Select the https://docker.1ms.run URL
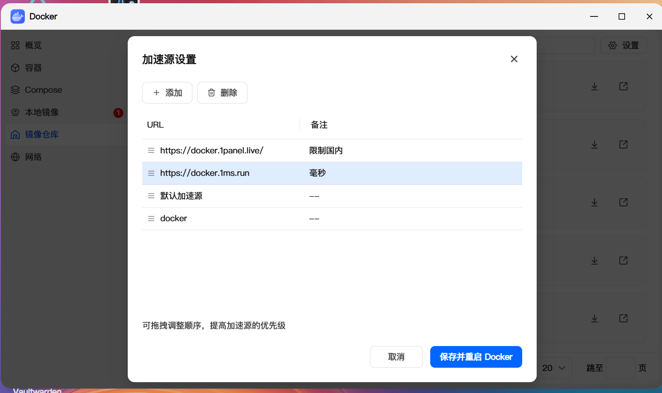This screenshot has width=662, height=393. pyautogui.click(x=205, y=173)
